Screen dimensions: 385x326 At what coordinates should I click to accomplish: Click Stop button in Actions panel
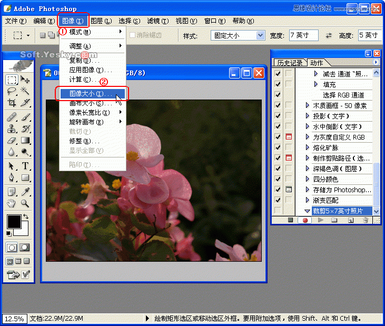291,220
